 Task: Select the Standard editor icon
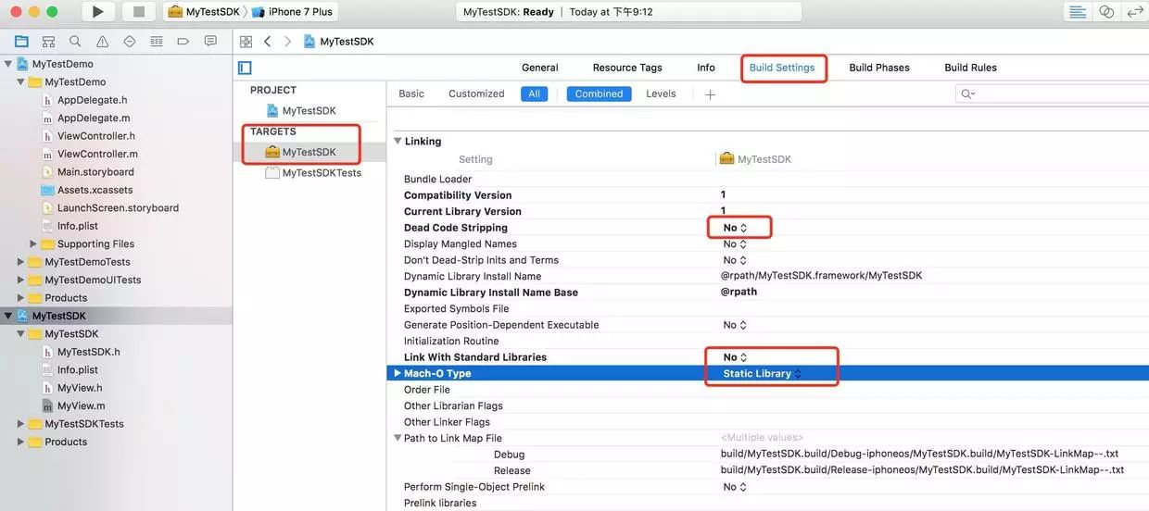[x=1078, y=12]
